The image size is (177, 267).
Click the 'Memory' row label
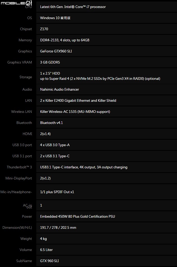click(25, 40)
